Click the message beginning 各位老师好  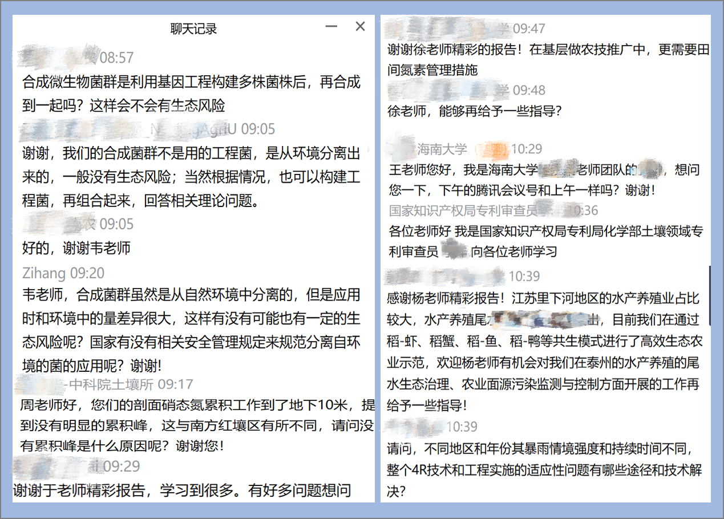545,241
